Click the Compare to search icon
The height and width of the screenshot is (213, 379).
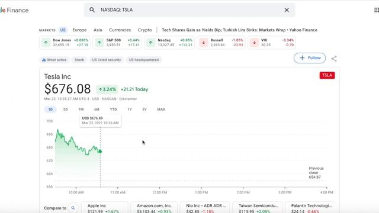tap(73, 208)
